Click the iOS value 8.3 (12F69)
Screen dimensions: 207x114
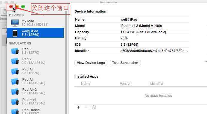click(x=129, y=44)
